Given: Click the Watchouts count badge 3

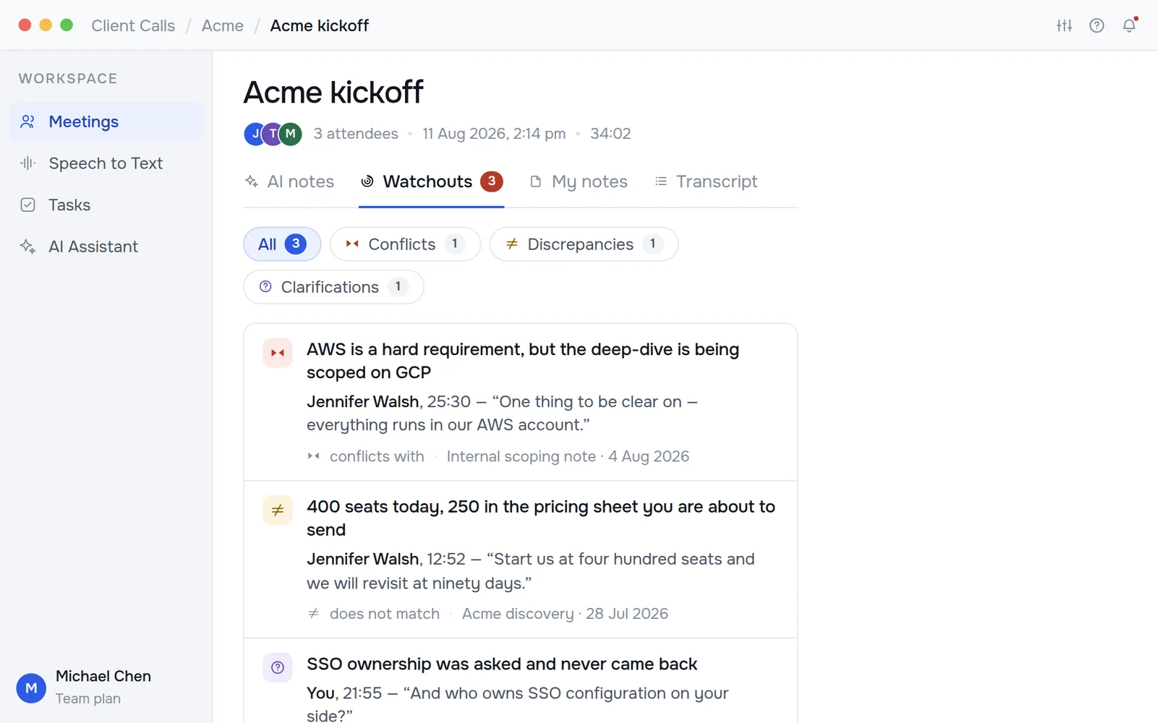Looking at the screenshot, I should (492, 181).
